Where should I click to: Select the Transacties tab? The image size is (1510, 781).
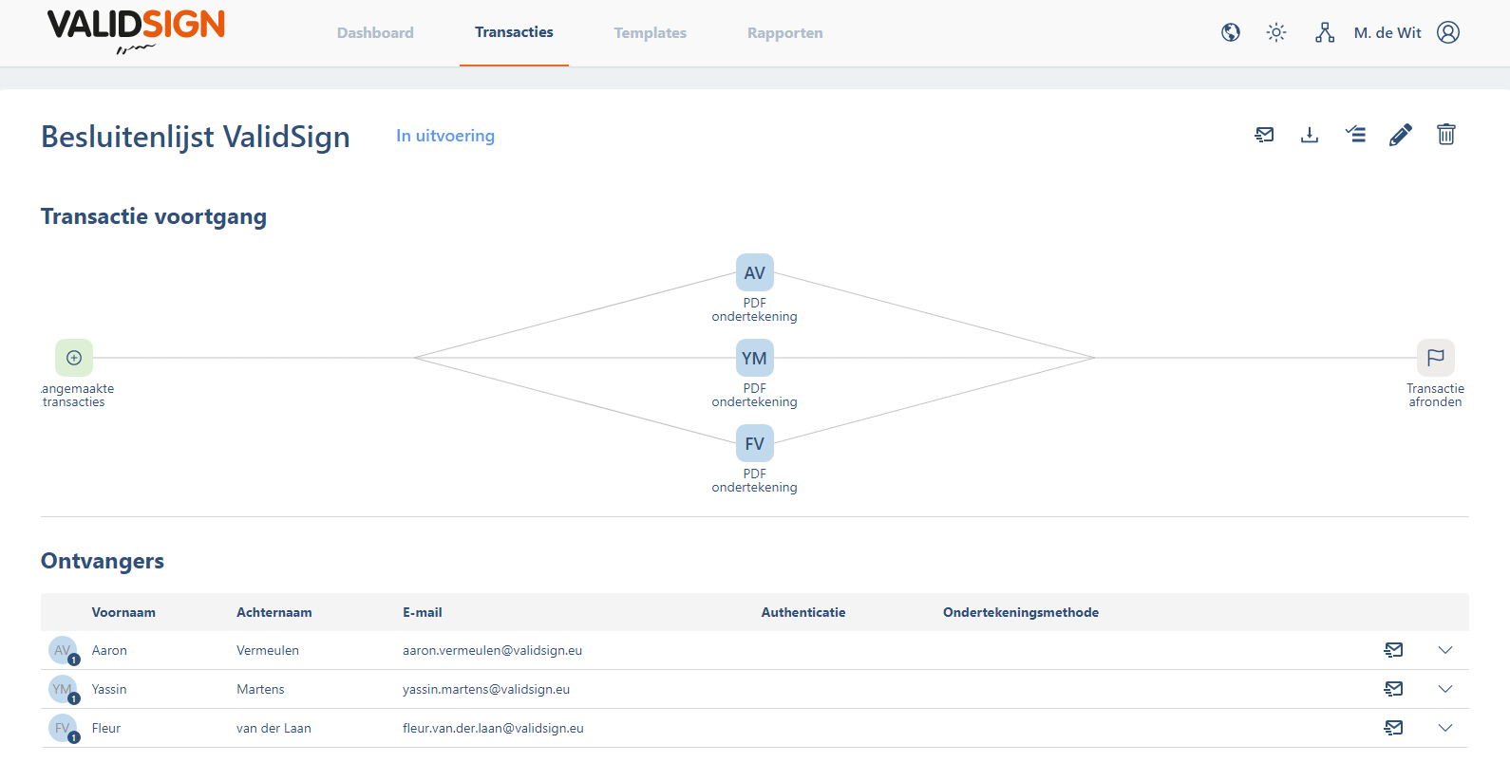(x=514, y=32)
